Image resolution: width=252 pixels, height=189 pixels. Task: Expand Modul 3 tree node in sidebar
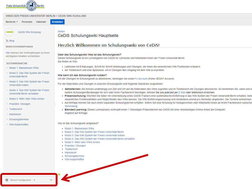point(7,82)
